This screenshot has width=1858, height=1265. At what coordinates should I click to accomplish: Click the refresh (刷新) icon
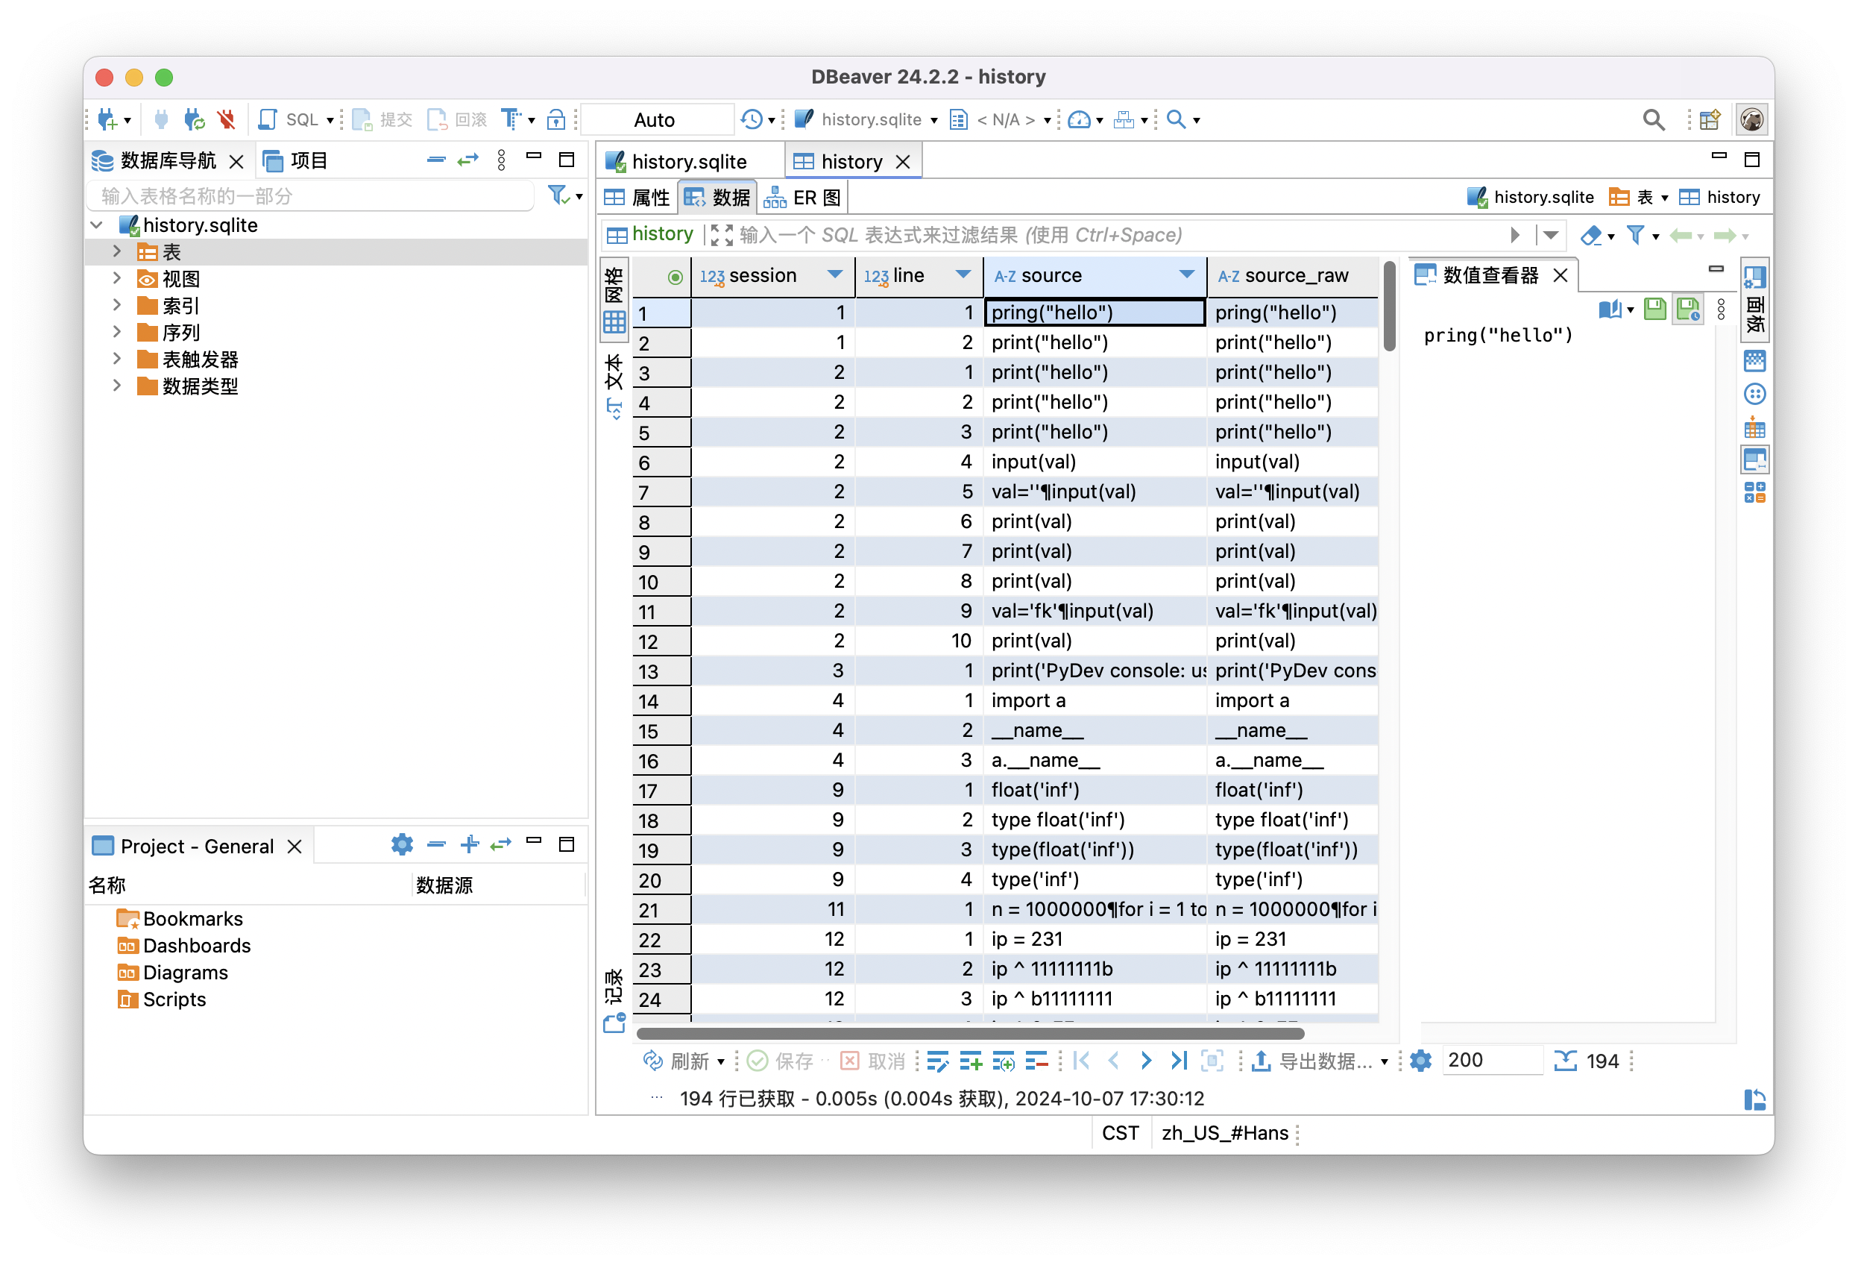pyautogui.click(x=653, y=1061)
